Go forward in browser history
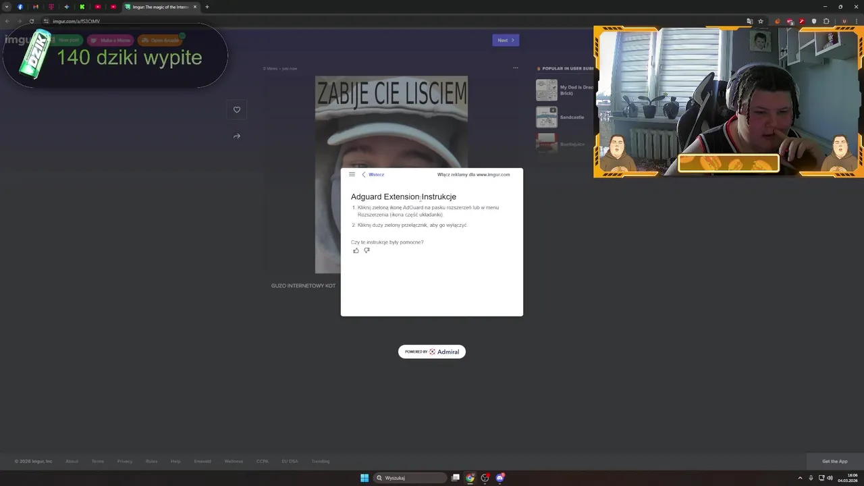The height and width of the screenshot is (486, 864). tap(19, 21)
